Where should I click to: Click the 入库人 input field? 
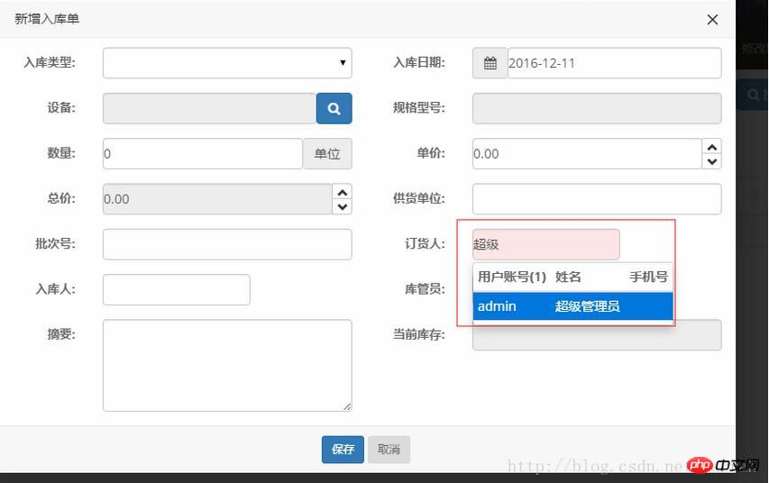(x=176, y=289)
